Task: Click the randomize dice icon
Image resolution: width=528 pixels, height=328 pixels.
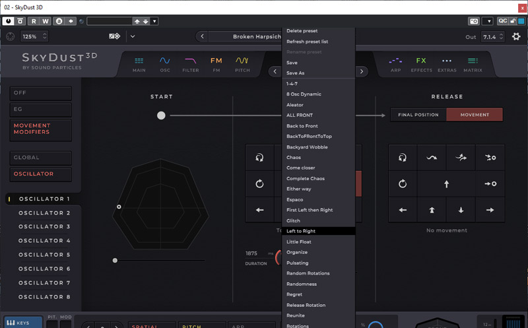Action: (114, 36)
